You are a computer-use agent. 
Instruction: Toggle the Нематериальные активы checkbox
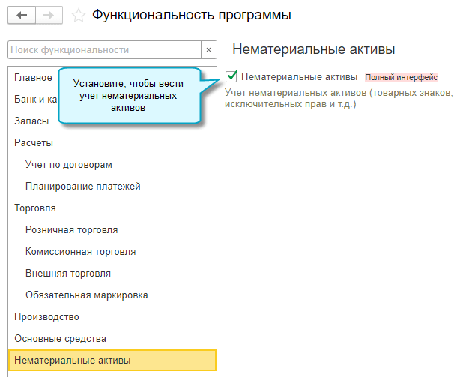[x=231, y=76]
